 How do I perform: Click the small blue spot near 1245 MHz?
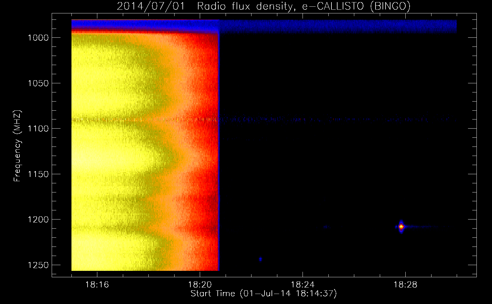point(260,259)
